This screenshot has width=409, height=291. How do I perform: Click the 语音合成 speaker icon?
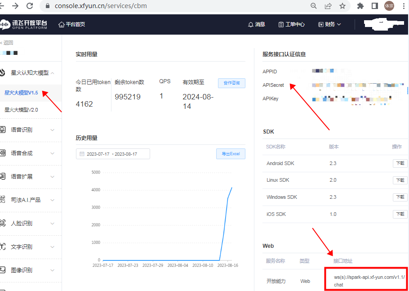coord(2,153)
